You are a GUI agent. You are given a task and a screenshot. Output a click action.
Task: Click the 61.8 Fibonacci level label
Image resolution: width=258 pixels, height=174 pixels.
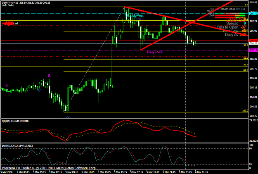(246, 70)
